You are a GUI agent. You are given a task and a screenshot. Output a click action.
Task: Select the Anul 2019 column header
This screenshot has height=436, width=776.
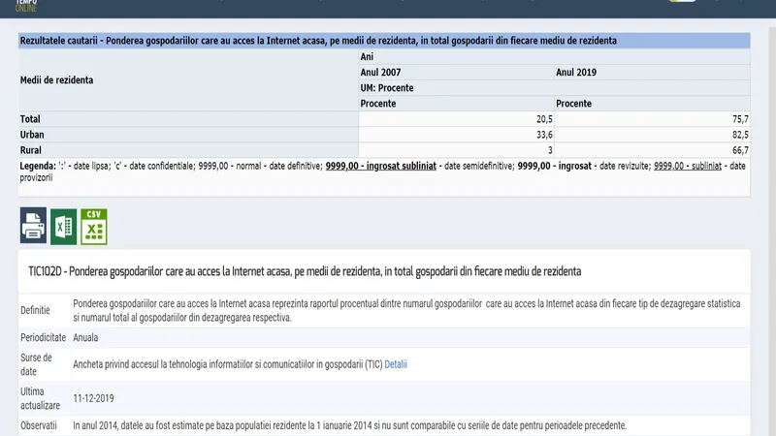pos(576,73)
